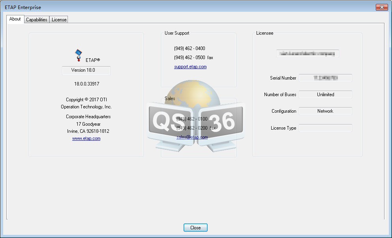Screen dimensions: 392x238
Task: Click the sales@etap.com email link
Action: click(192, 137)
